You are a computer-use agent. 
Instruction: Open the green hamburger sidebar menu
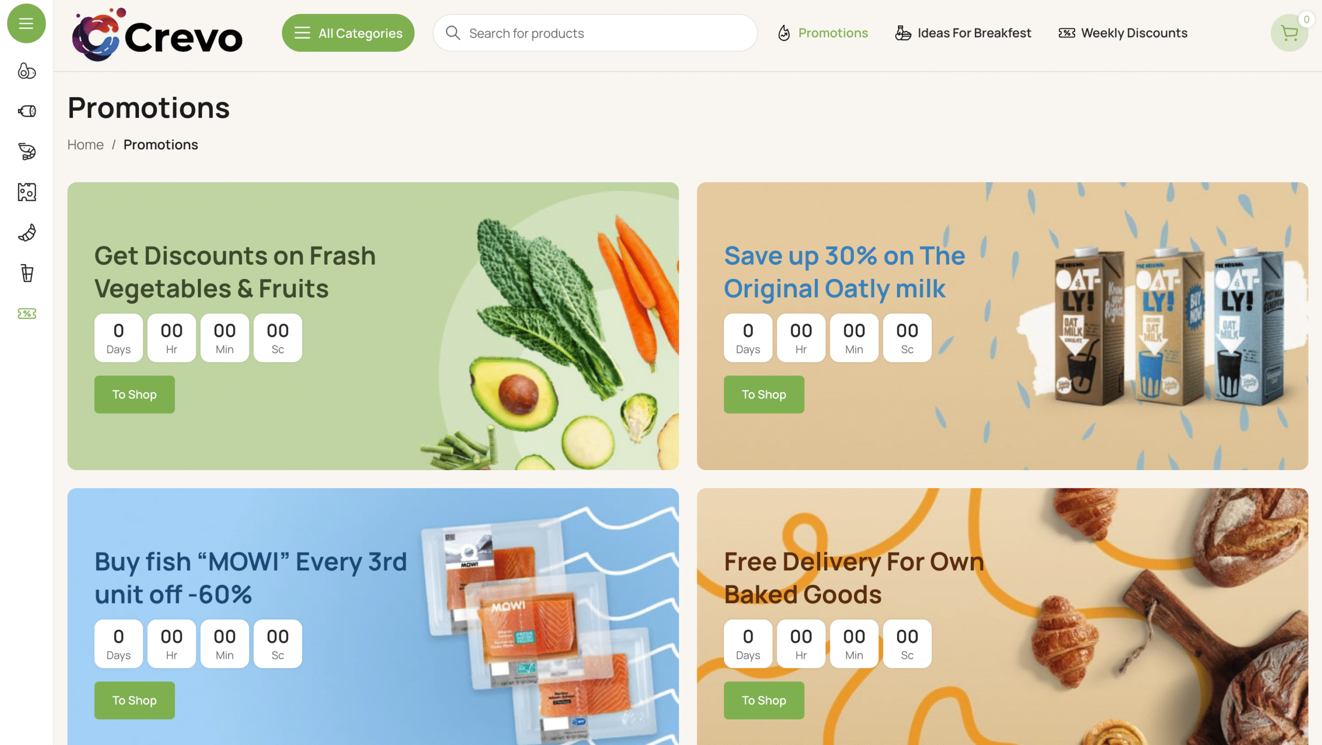click(26, 23)
